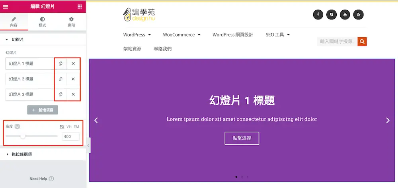Open the Elementor hamburger menu
This screenshot has width=398, height=188.
point(5,7)
